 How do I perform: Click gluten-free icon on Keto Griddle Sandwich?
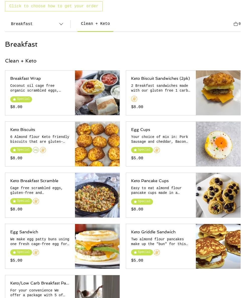click(157, 252)
